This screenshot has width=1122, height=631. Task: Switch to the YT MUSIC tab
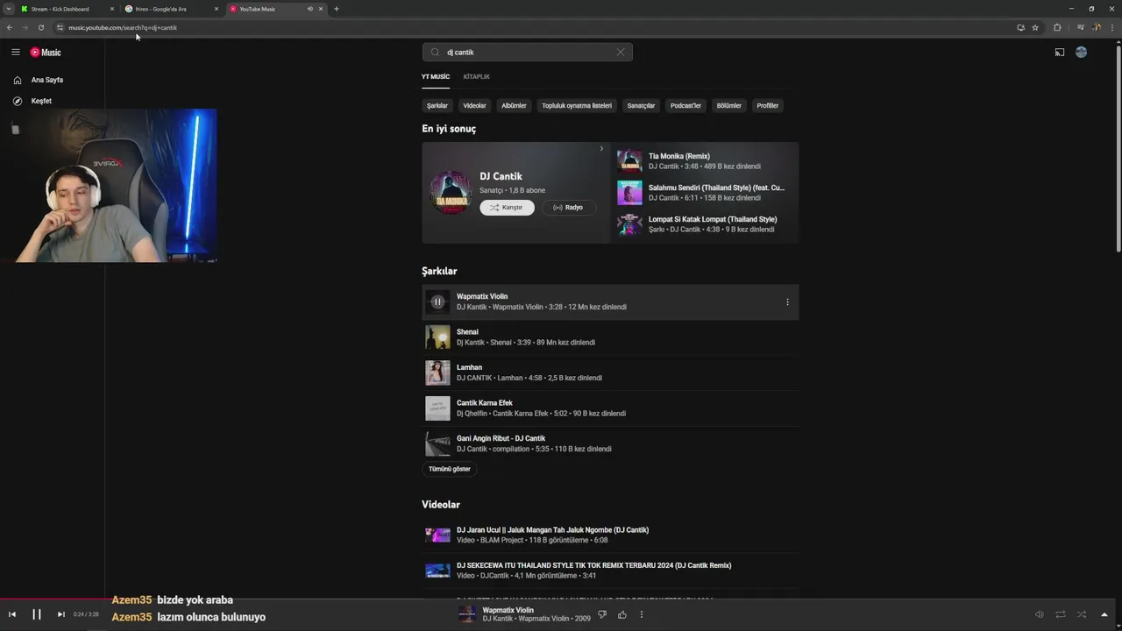[x=436, y=77]
